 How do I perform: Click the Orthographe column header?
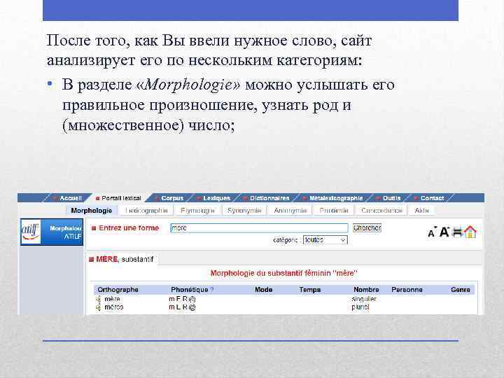click(118, 290)
